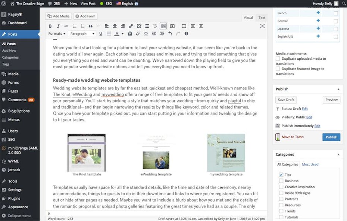Viewport: 347px width, 221px height.
Task: Enable duplicate uploaded media to translations
Action: [x=278, y=59]
